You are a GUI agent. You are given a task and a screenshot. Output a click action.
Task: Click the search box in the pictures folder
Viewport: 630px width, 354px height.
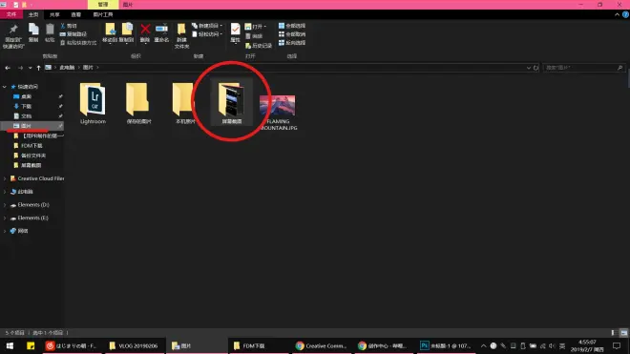tap(583, 68)
